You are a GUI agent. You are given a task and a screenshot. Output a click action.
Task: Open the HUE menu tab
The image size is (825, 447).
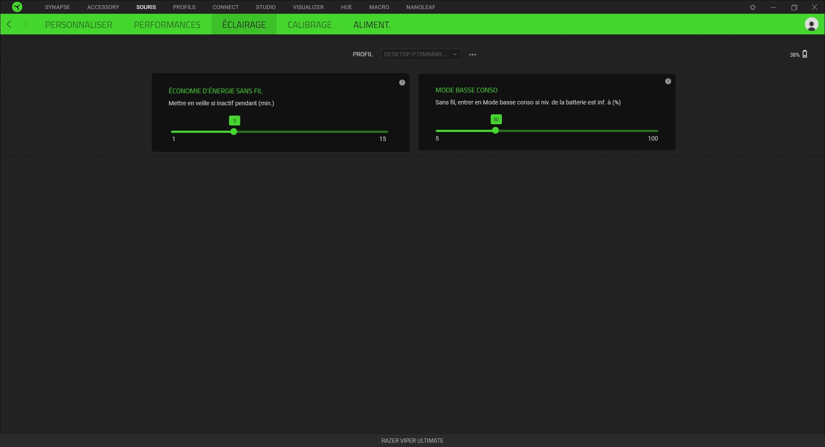346,7
